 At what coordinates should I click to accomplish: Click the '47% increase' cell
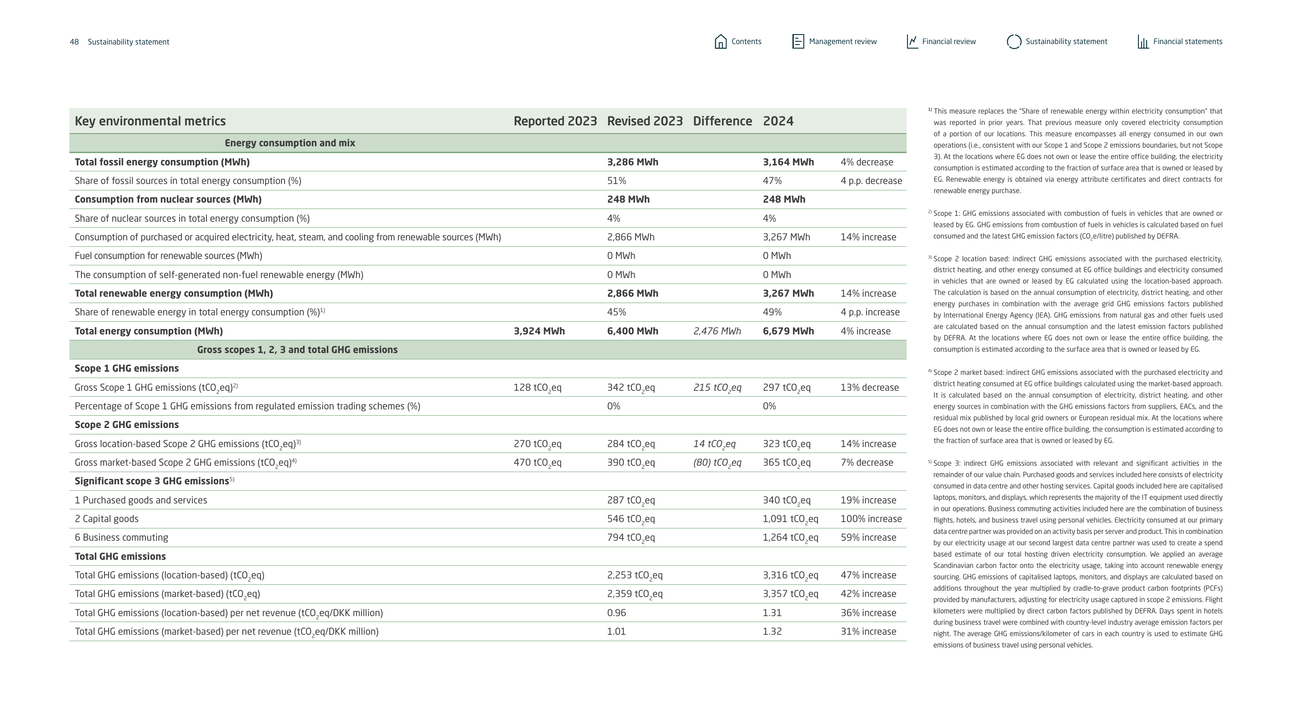pos(868,575)
